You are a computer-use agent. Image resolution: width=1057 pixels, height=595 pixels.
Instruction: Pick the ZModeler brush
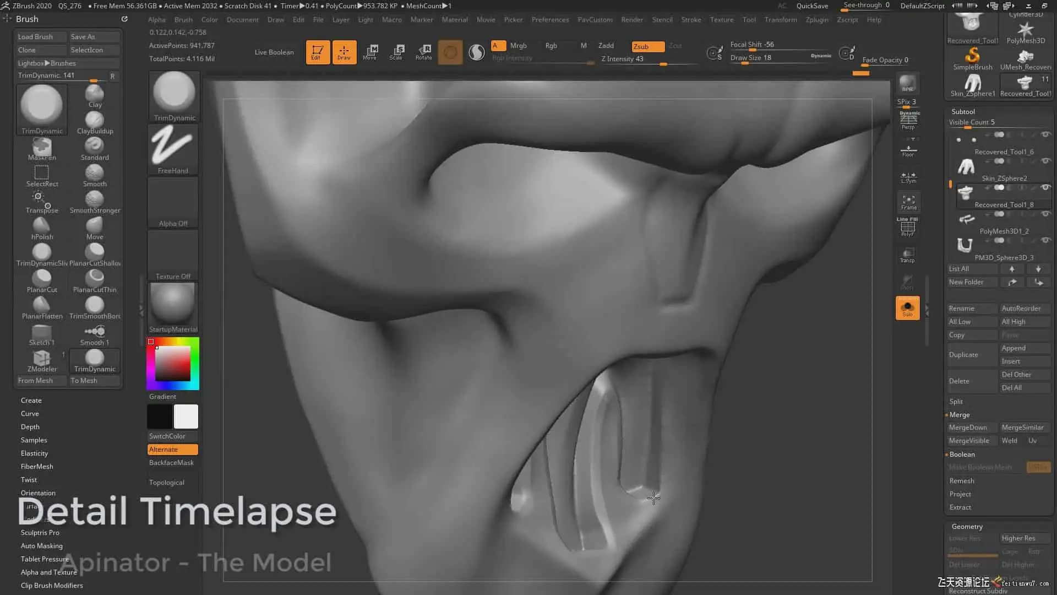click(41, 358)
